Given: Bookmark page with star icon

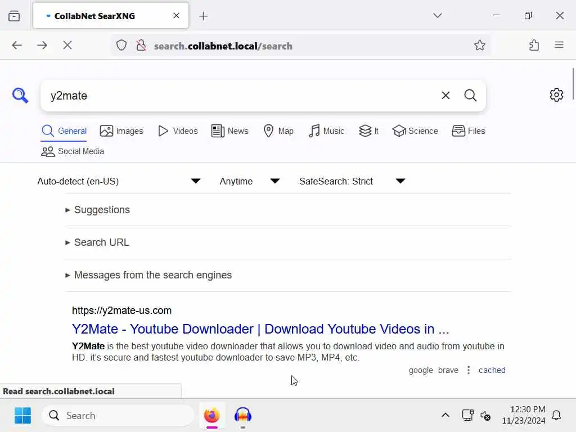Looking at the screenshot, I should tap(479, 45).
